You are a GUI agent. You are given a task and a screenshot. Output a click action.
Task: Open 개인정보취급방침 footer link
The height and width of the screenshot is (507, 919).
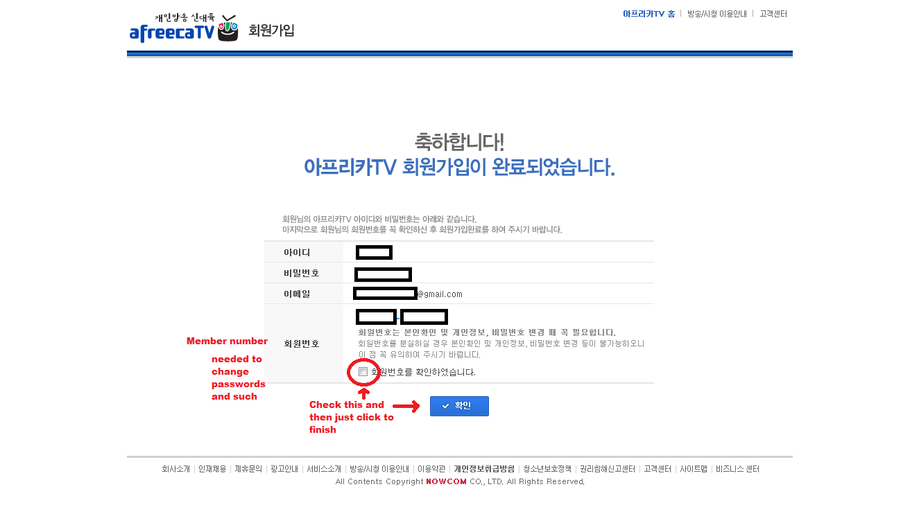(484, 469)
